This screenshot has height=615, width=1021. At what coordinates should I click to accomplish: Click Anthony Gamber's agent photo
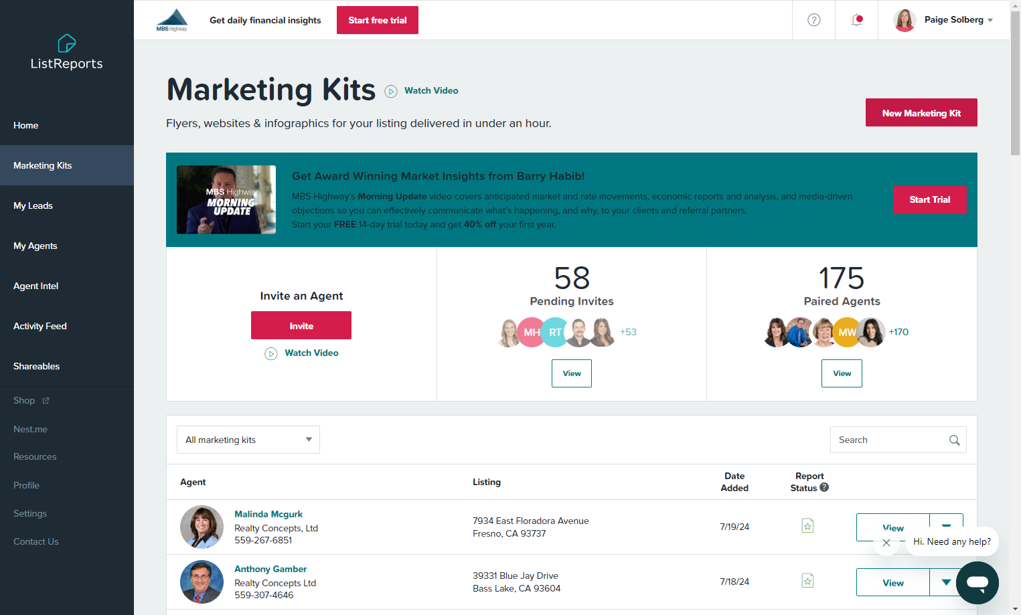coord(202,582)
